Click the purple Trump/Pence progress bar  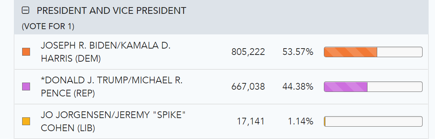(x=373, y=87)
